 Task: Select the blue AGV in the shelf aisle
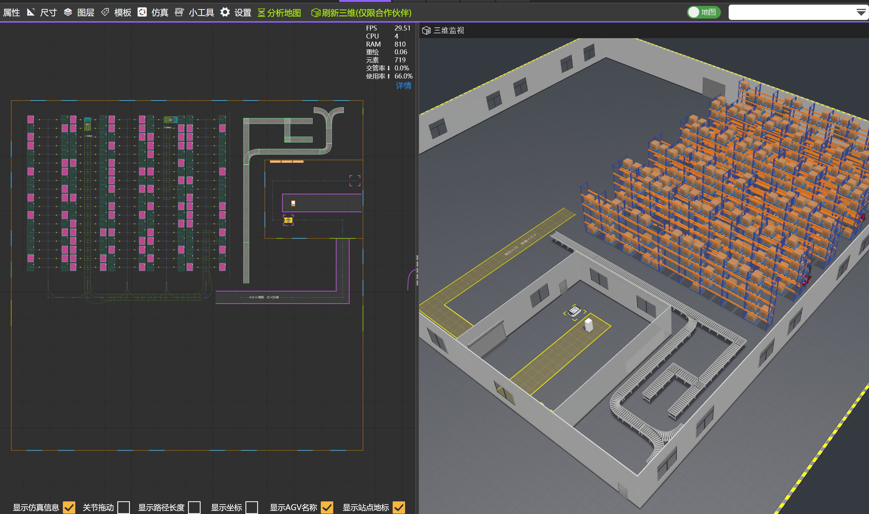coord(88,124)
